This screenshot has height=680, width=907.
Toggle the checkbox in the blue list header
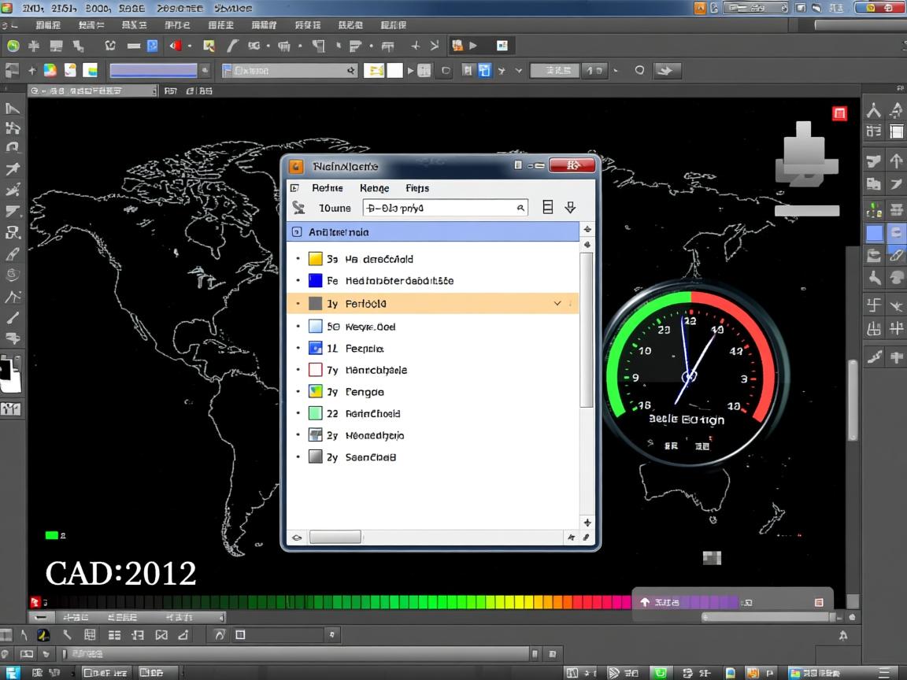click(x=297, y=232)
